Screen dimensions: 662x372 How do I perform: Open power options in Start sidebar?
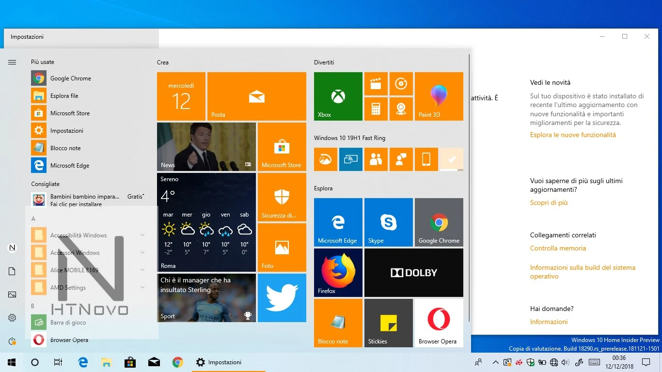click(12, 341)
